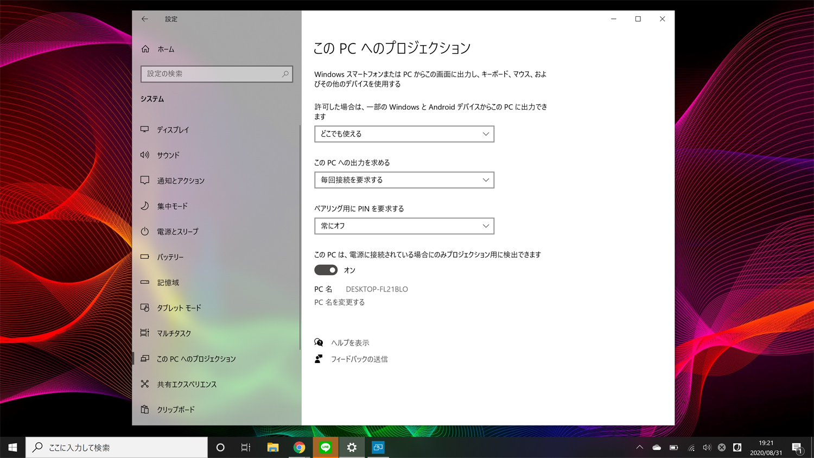
Task: Toggle the power-connected projection switch off
Action: pyautogui.click(x=326, y=270)
